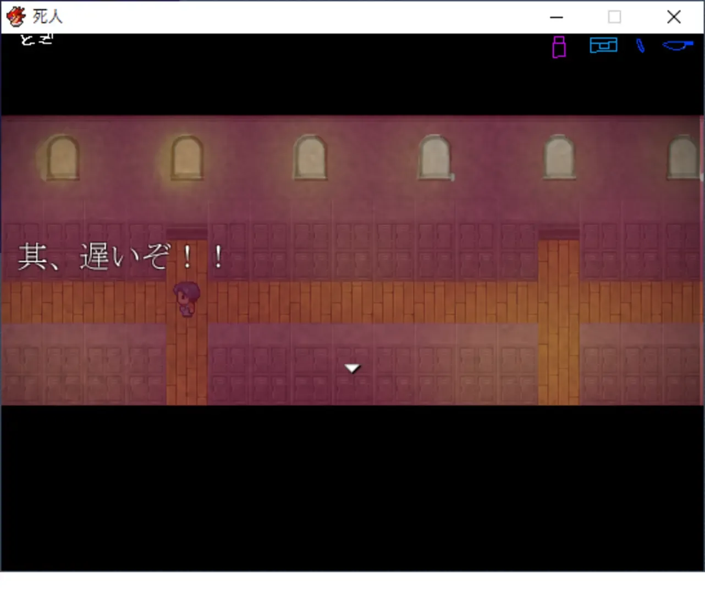Click the game logo in the title bar
This screenshot has width=705, height=594.
[16, 16]
